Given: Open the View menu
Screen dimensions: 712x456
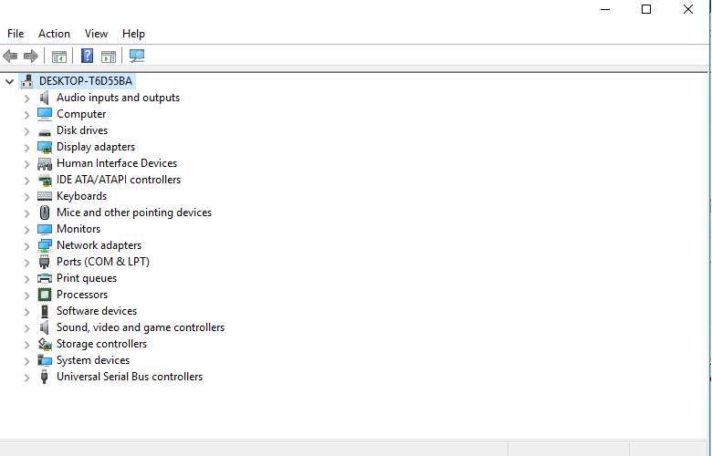Looking at the screenshot, I should [96, 34].
